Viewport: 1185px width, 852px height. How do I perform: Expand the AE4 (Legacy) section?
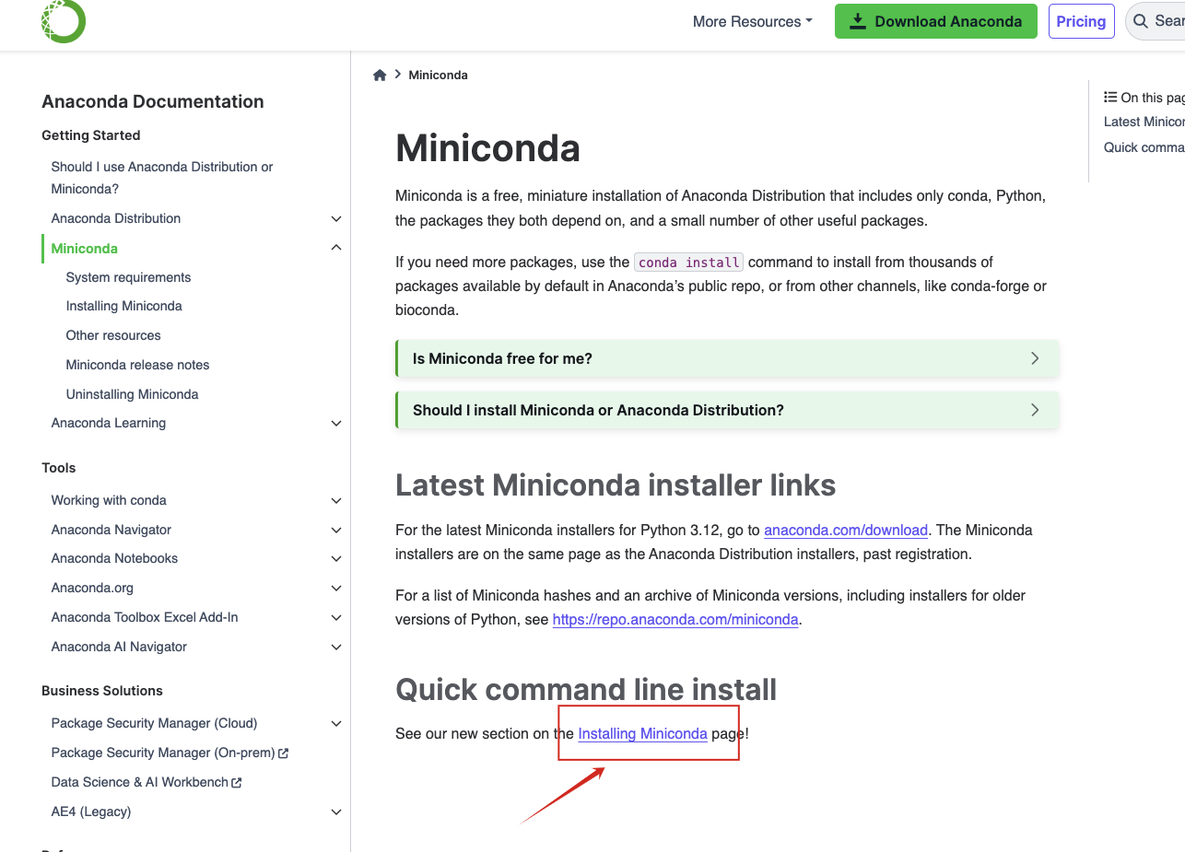336,811
